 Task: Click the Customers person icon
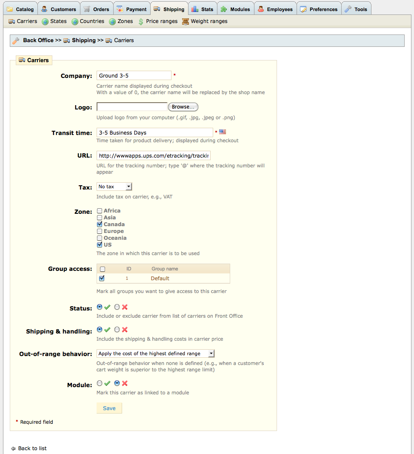point(44,9)
